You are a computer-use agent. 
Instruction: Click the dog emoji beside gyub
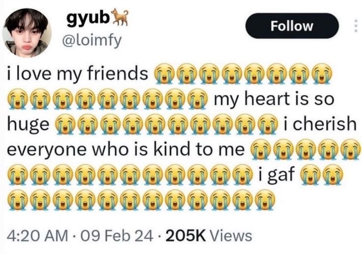pyautogui.click(x=120, y=17)
